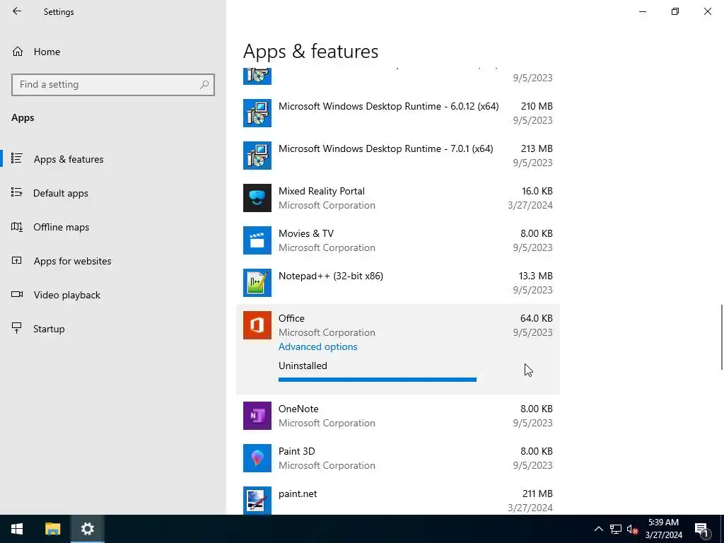Click the 210 MB size value
The height and width of the screenshot is (543, 724).
coord(537,106)
